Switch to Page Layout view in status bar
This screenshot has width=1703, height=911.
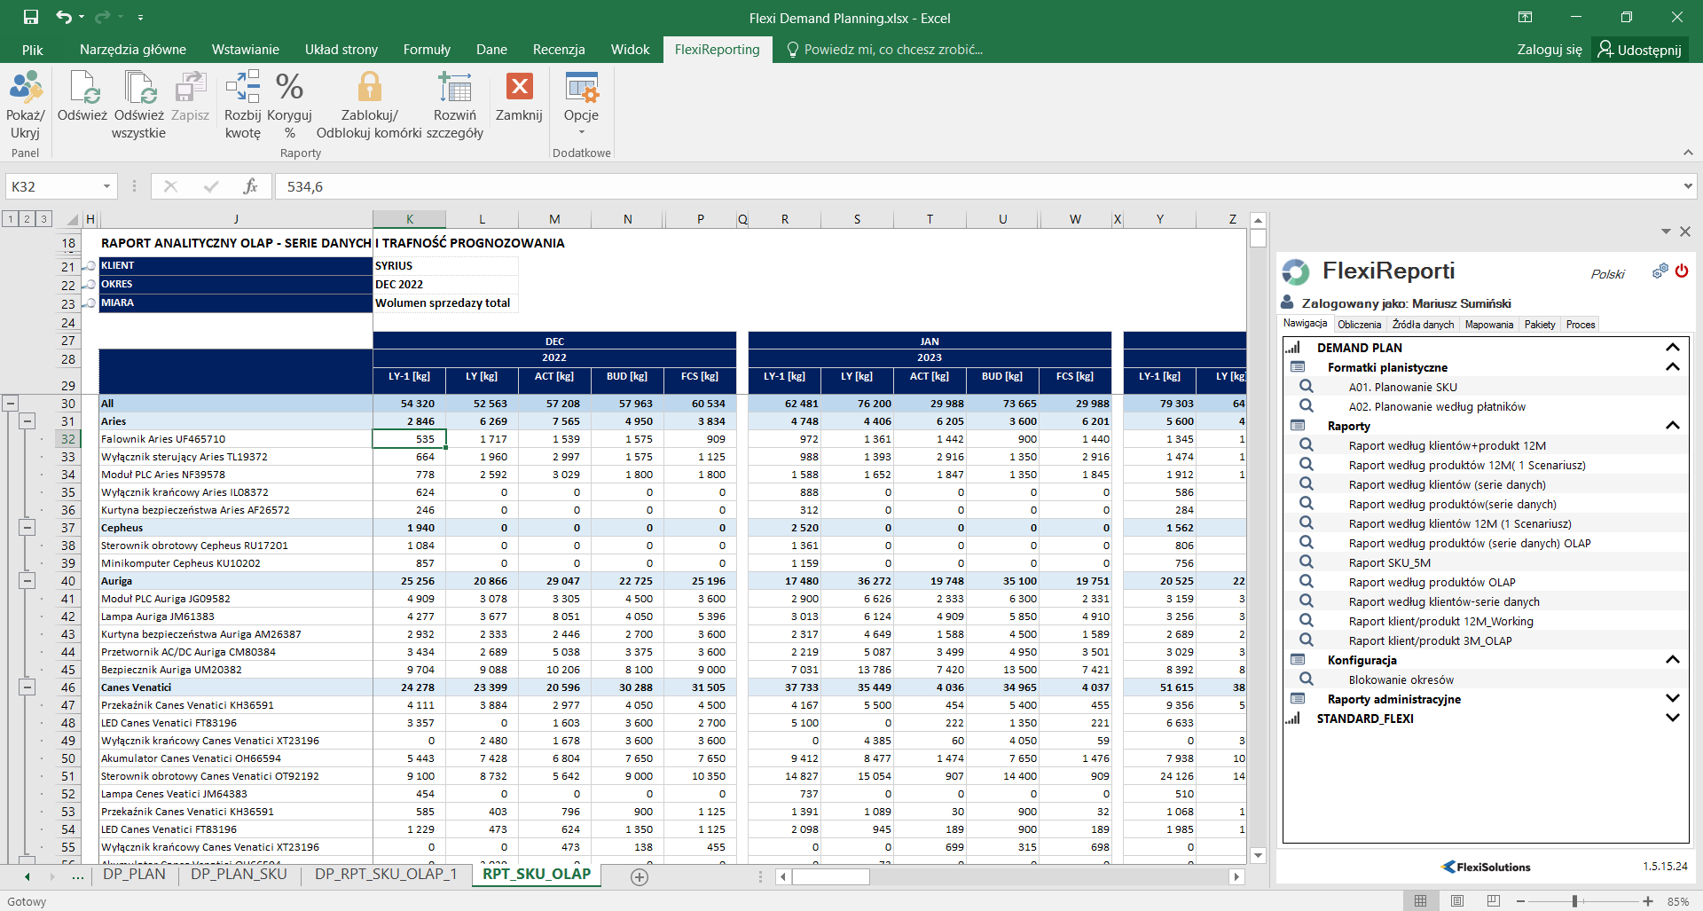pos(1456,901)
